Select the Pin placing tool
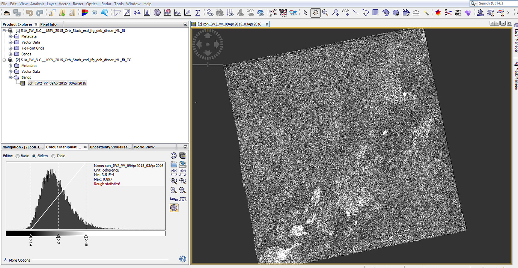 335,13
